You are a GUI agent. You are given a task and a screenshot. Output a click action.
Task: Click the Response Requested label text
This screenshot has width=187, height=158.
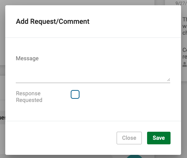[29, 97]
